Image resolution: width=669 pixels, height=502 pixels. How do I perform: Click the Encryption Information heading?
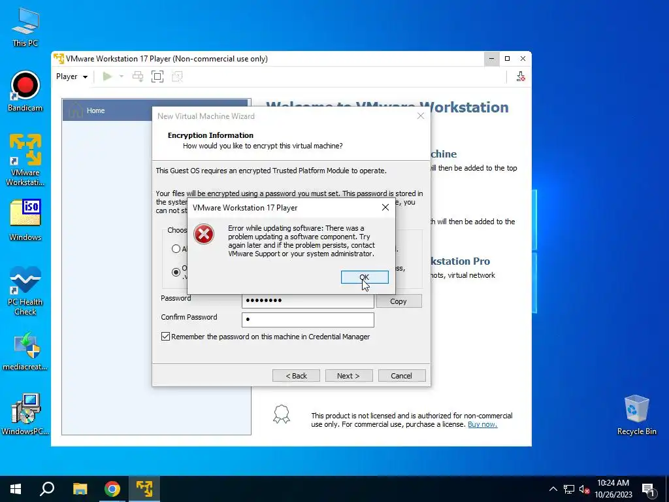tap(210, 135)
